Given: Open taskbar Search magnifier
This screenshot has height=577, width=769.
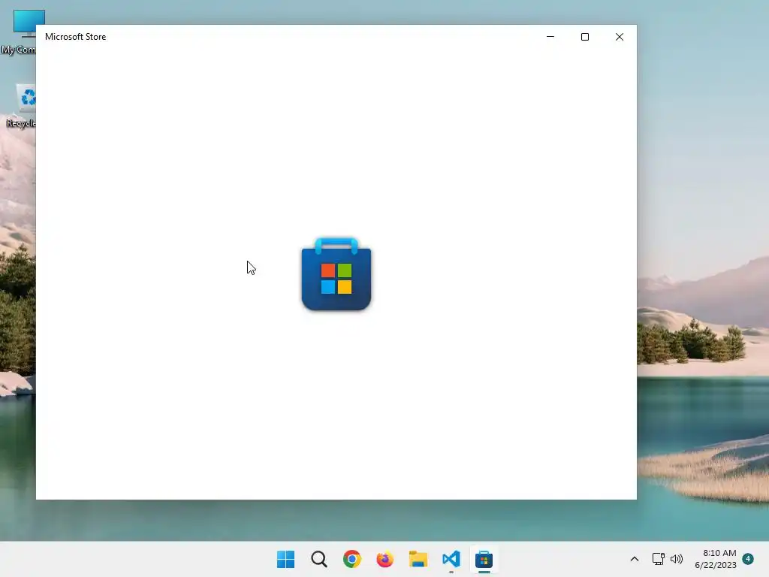Looking at the screenshot, I should 318,559.
